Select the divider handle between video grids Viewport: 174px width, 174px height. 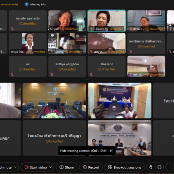tap(87, 79)
